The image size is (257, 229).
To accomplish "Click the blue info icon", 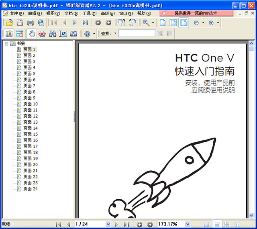I will pyautogui.click(x=87, y=34).
